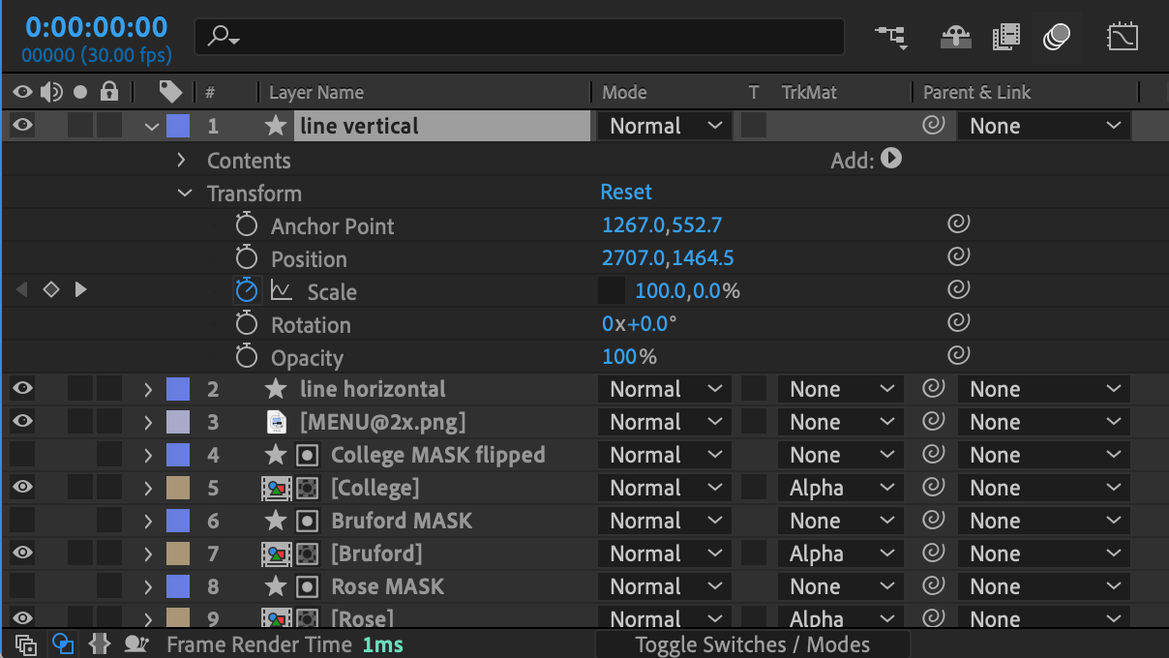Open Parent dropdown for line vertical

(1043, 126)
